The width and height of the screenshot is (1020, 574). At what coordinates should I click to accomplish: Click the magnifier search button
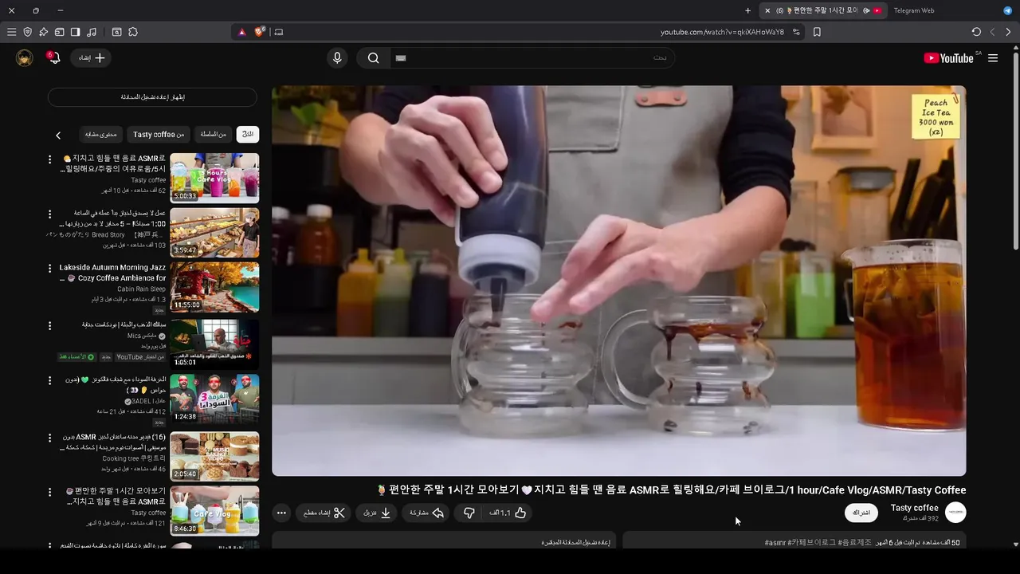(373, 57)
